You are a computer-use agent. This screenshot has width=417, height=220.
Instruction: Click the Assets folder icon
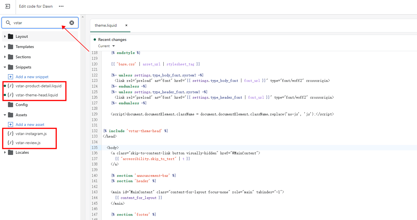click(11, 115)
